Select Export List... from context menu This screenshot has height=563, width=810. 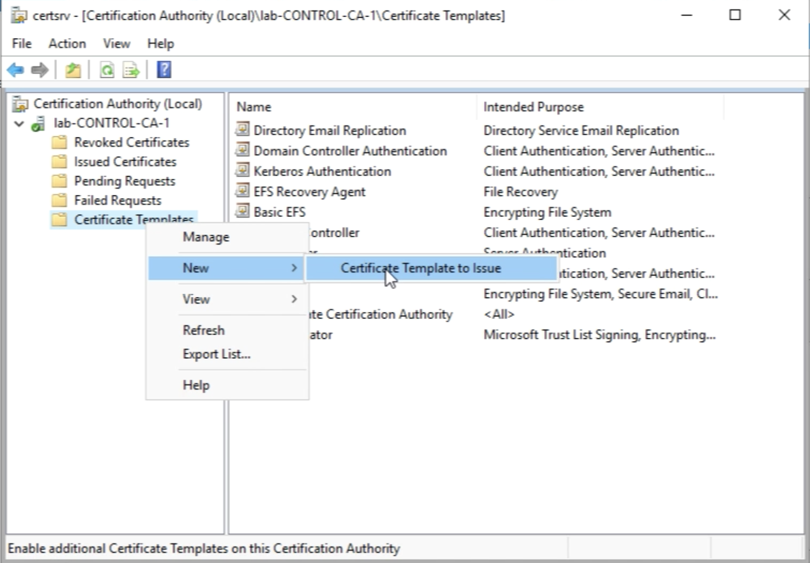tap(216, 354)
